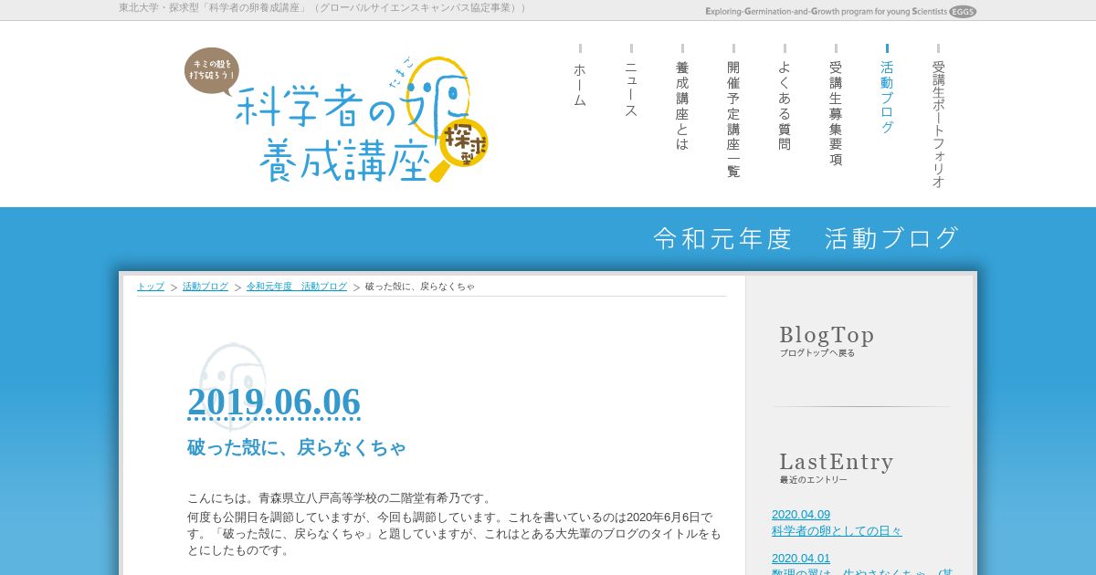Click the LastEntry sidebar heading

[837, 467]
